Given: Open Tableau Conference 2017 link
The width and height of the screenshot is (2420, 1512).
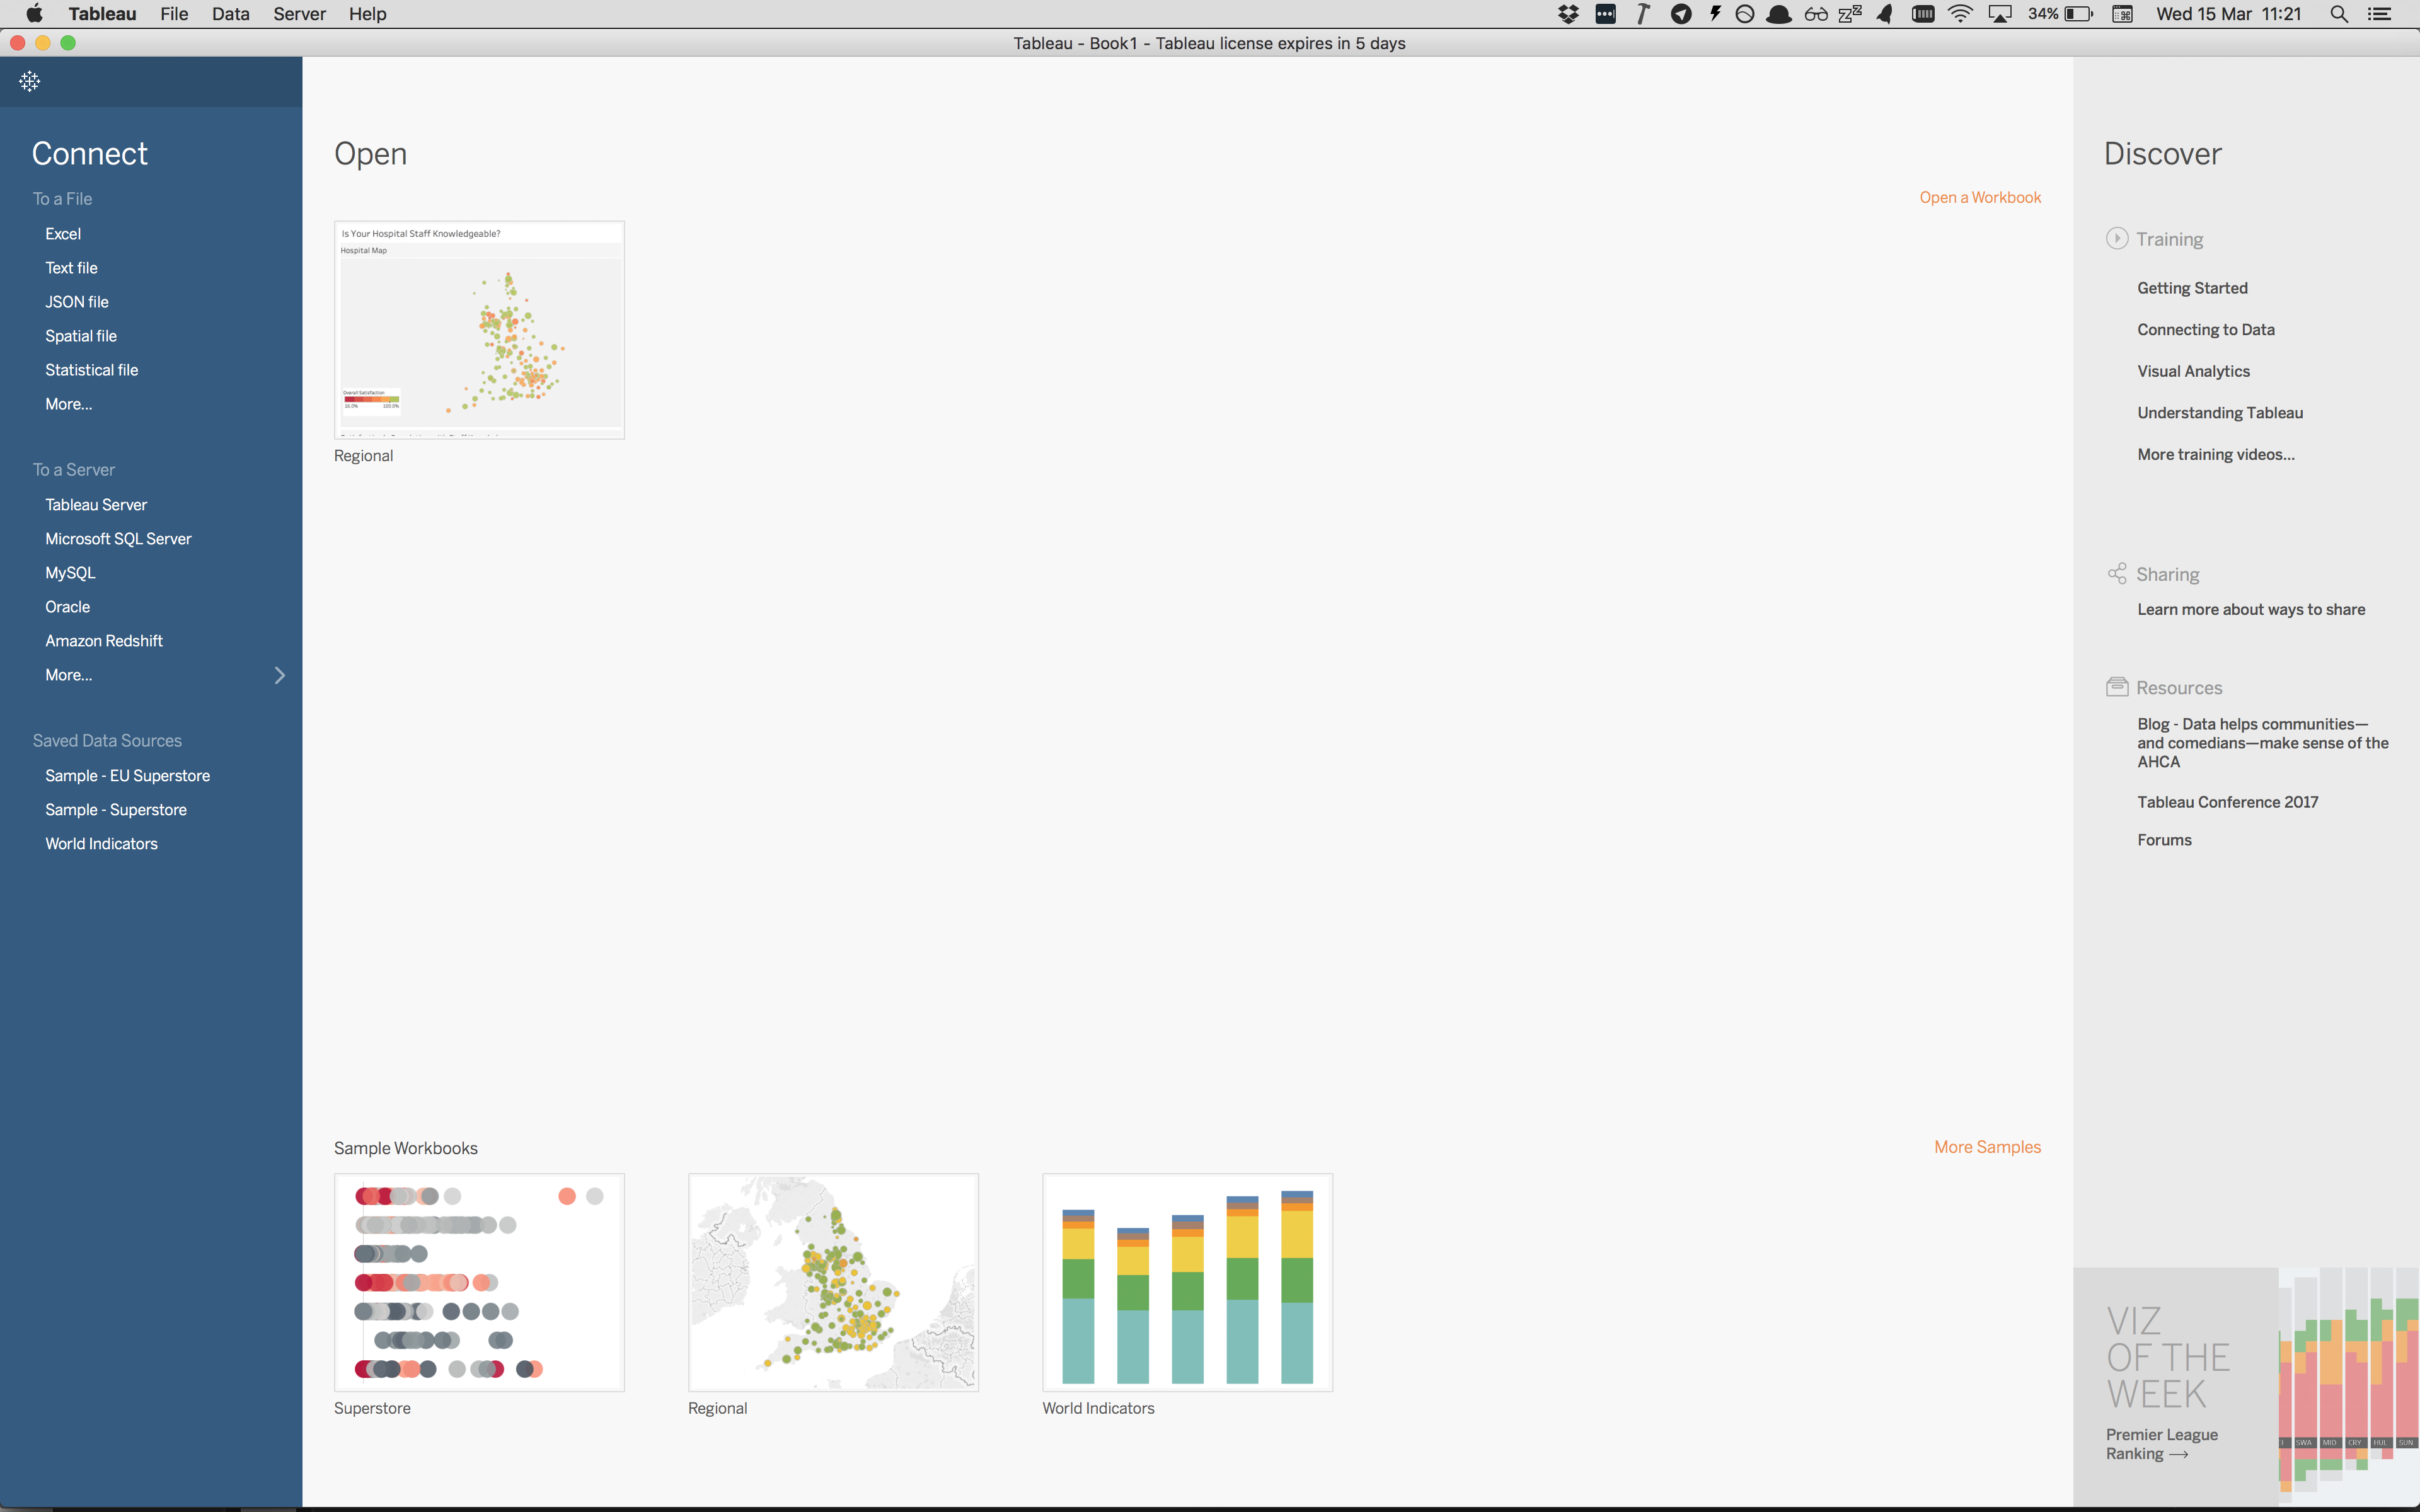Looking at the screenshot, I should [2227, 802].
